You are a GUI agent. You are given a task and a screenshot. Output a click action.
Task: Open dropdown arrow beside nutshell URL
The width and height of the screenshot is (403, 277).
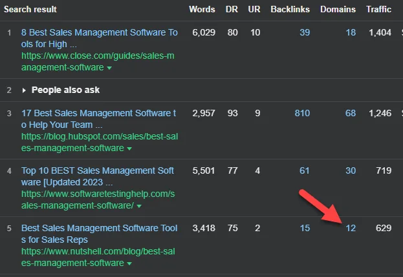129,263
